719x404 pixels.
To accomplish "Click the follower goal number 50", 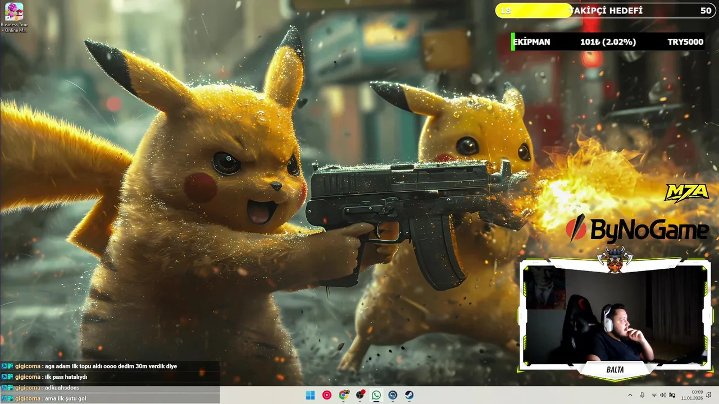I will 706,11.
